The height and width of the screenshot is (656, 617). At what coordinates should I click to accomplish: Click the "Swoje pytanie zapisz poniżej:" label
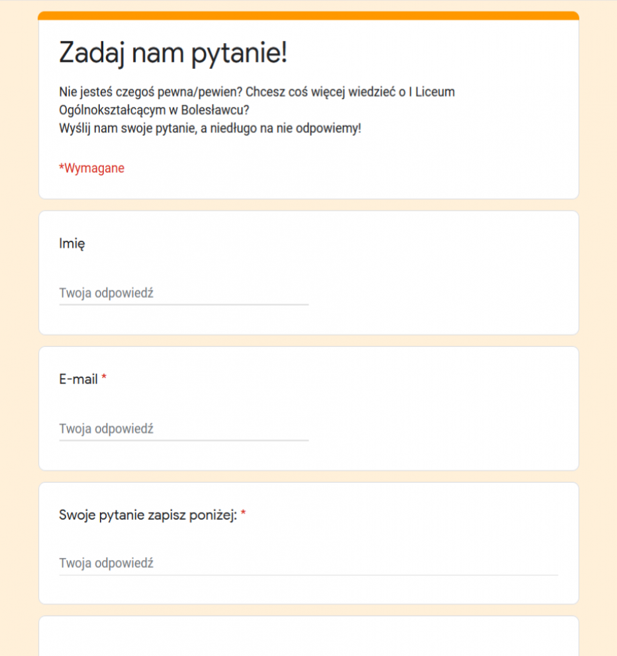tap(148, 514)
